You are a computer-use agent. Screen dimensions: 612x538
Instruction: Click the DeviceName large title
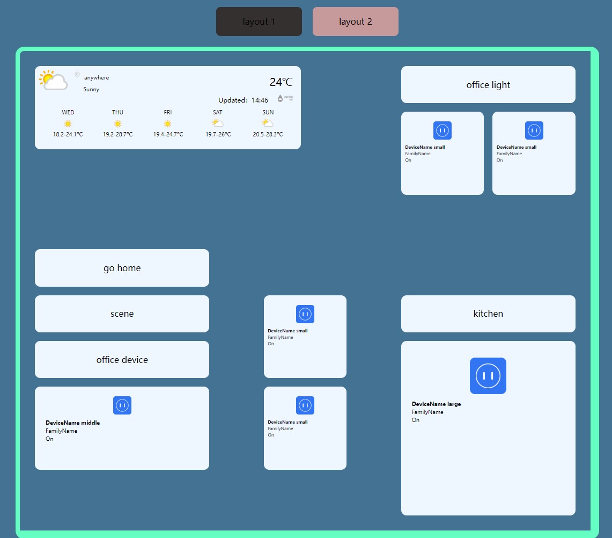437,404
